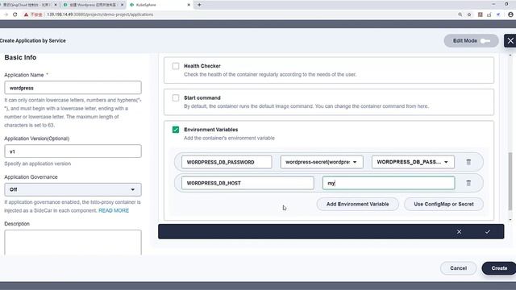
Task: Click the Start command title text
Action: tap(202, 98)
